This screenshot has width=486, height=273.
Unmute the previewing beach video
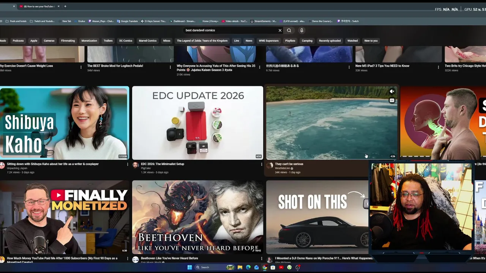pyautogui.click(x=392, y=91)
